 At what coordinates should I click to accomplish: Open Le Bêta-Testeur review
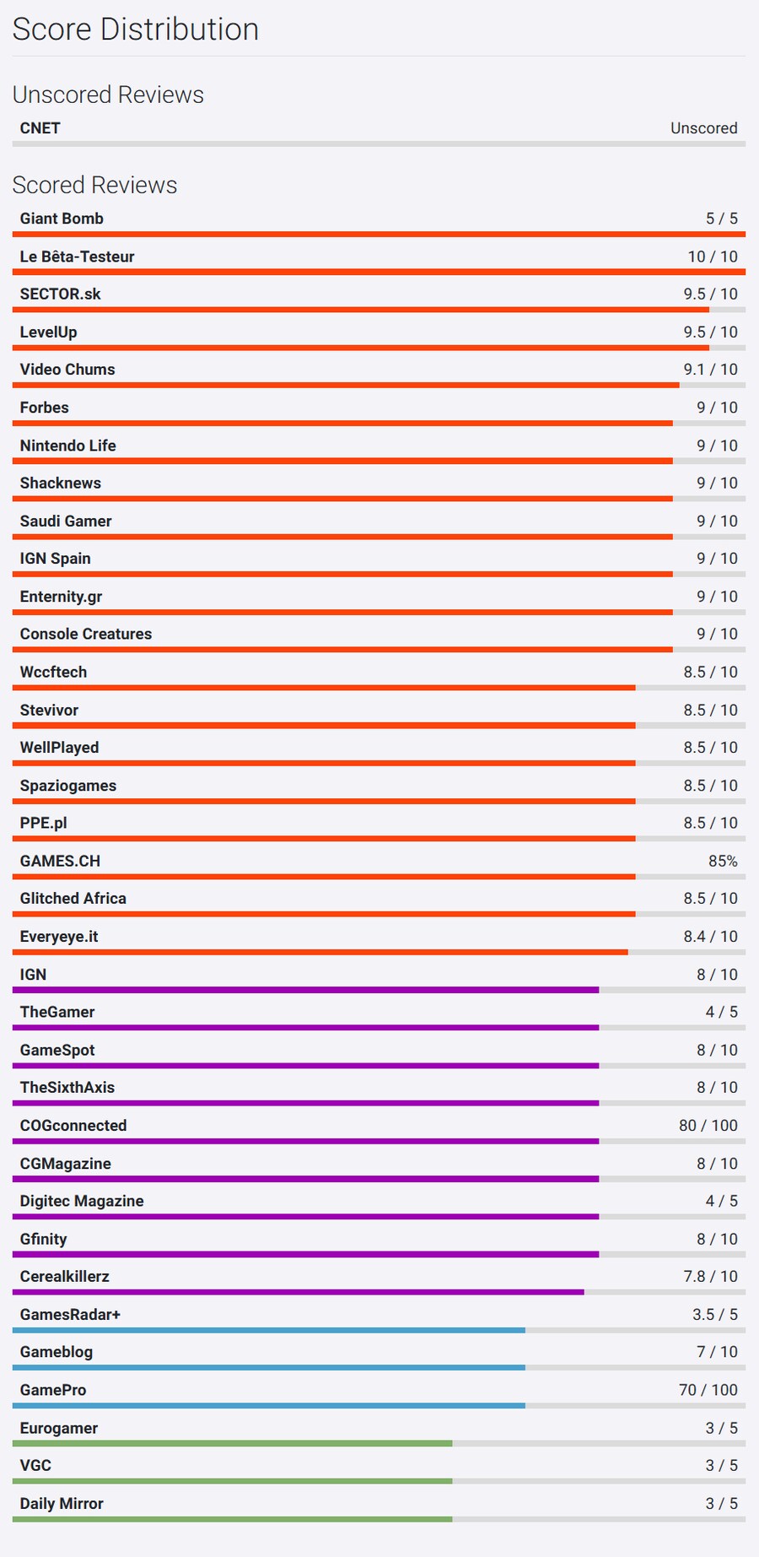click(77, 257)
